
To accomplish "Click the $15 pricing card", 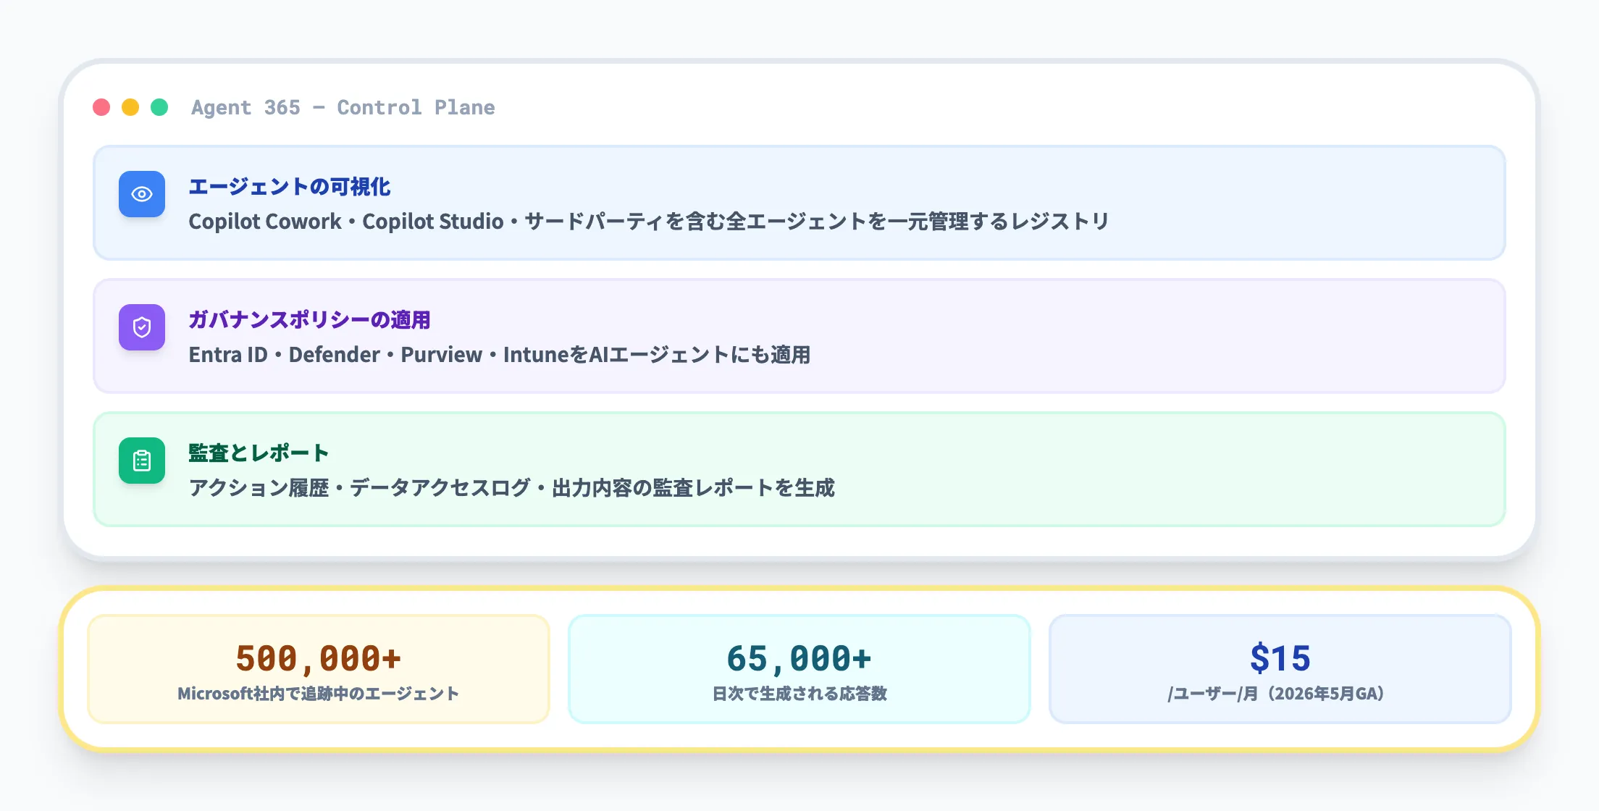I will click(x=1282, y=668).
